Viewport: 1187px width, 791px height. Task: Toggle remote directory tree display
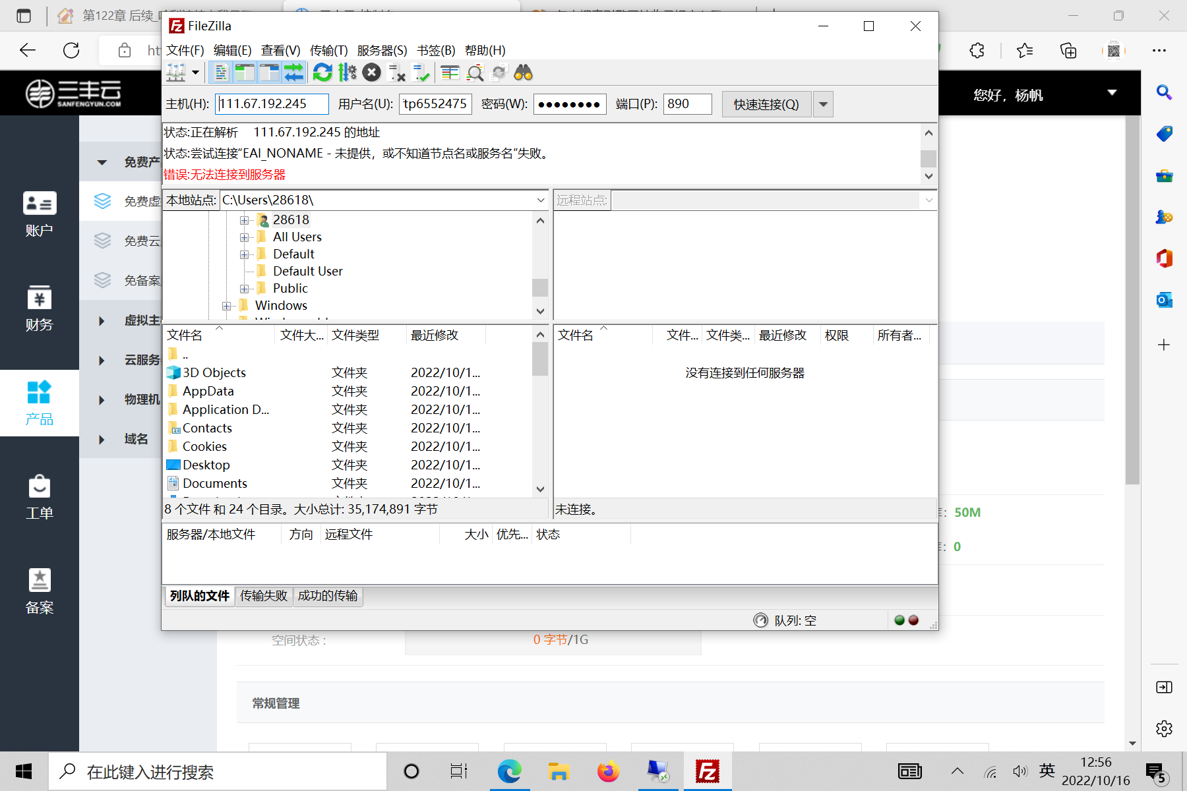(x=270, y=73)
